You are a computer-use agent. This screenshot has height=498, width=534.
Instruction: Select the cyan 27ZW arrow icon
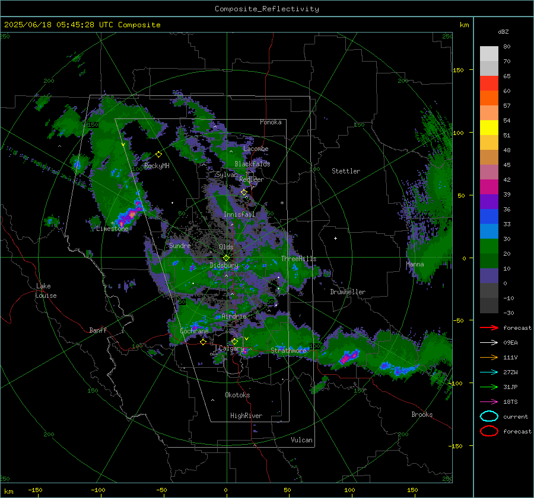pos(489,372)
